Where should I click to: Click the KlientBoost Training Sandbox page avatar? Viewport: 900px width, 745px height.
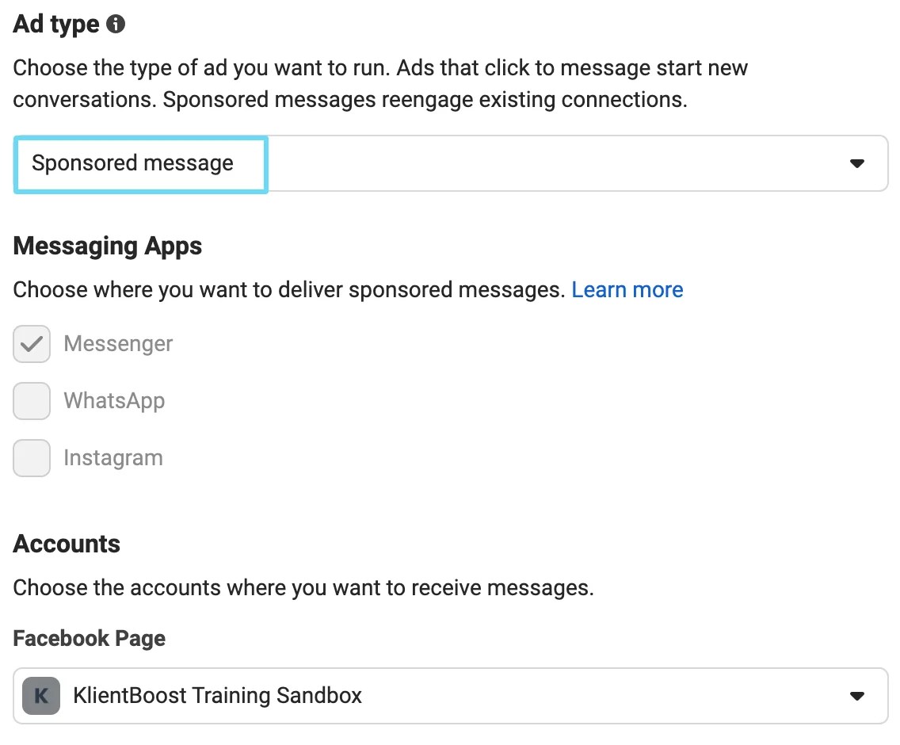[40, 696]
